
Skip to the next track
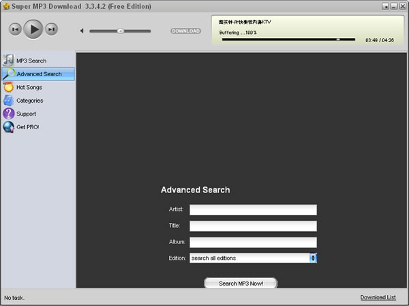(51, 29)
